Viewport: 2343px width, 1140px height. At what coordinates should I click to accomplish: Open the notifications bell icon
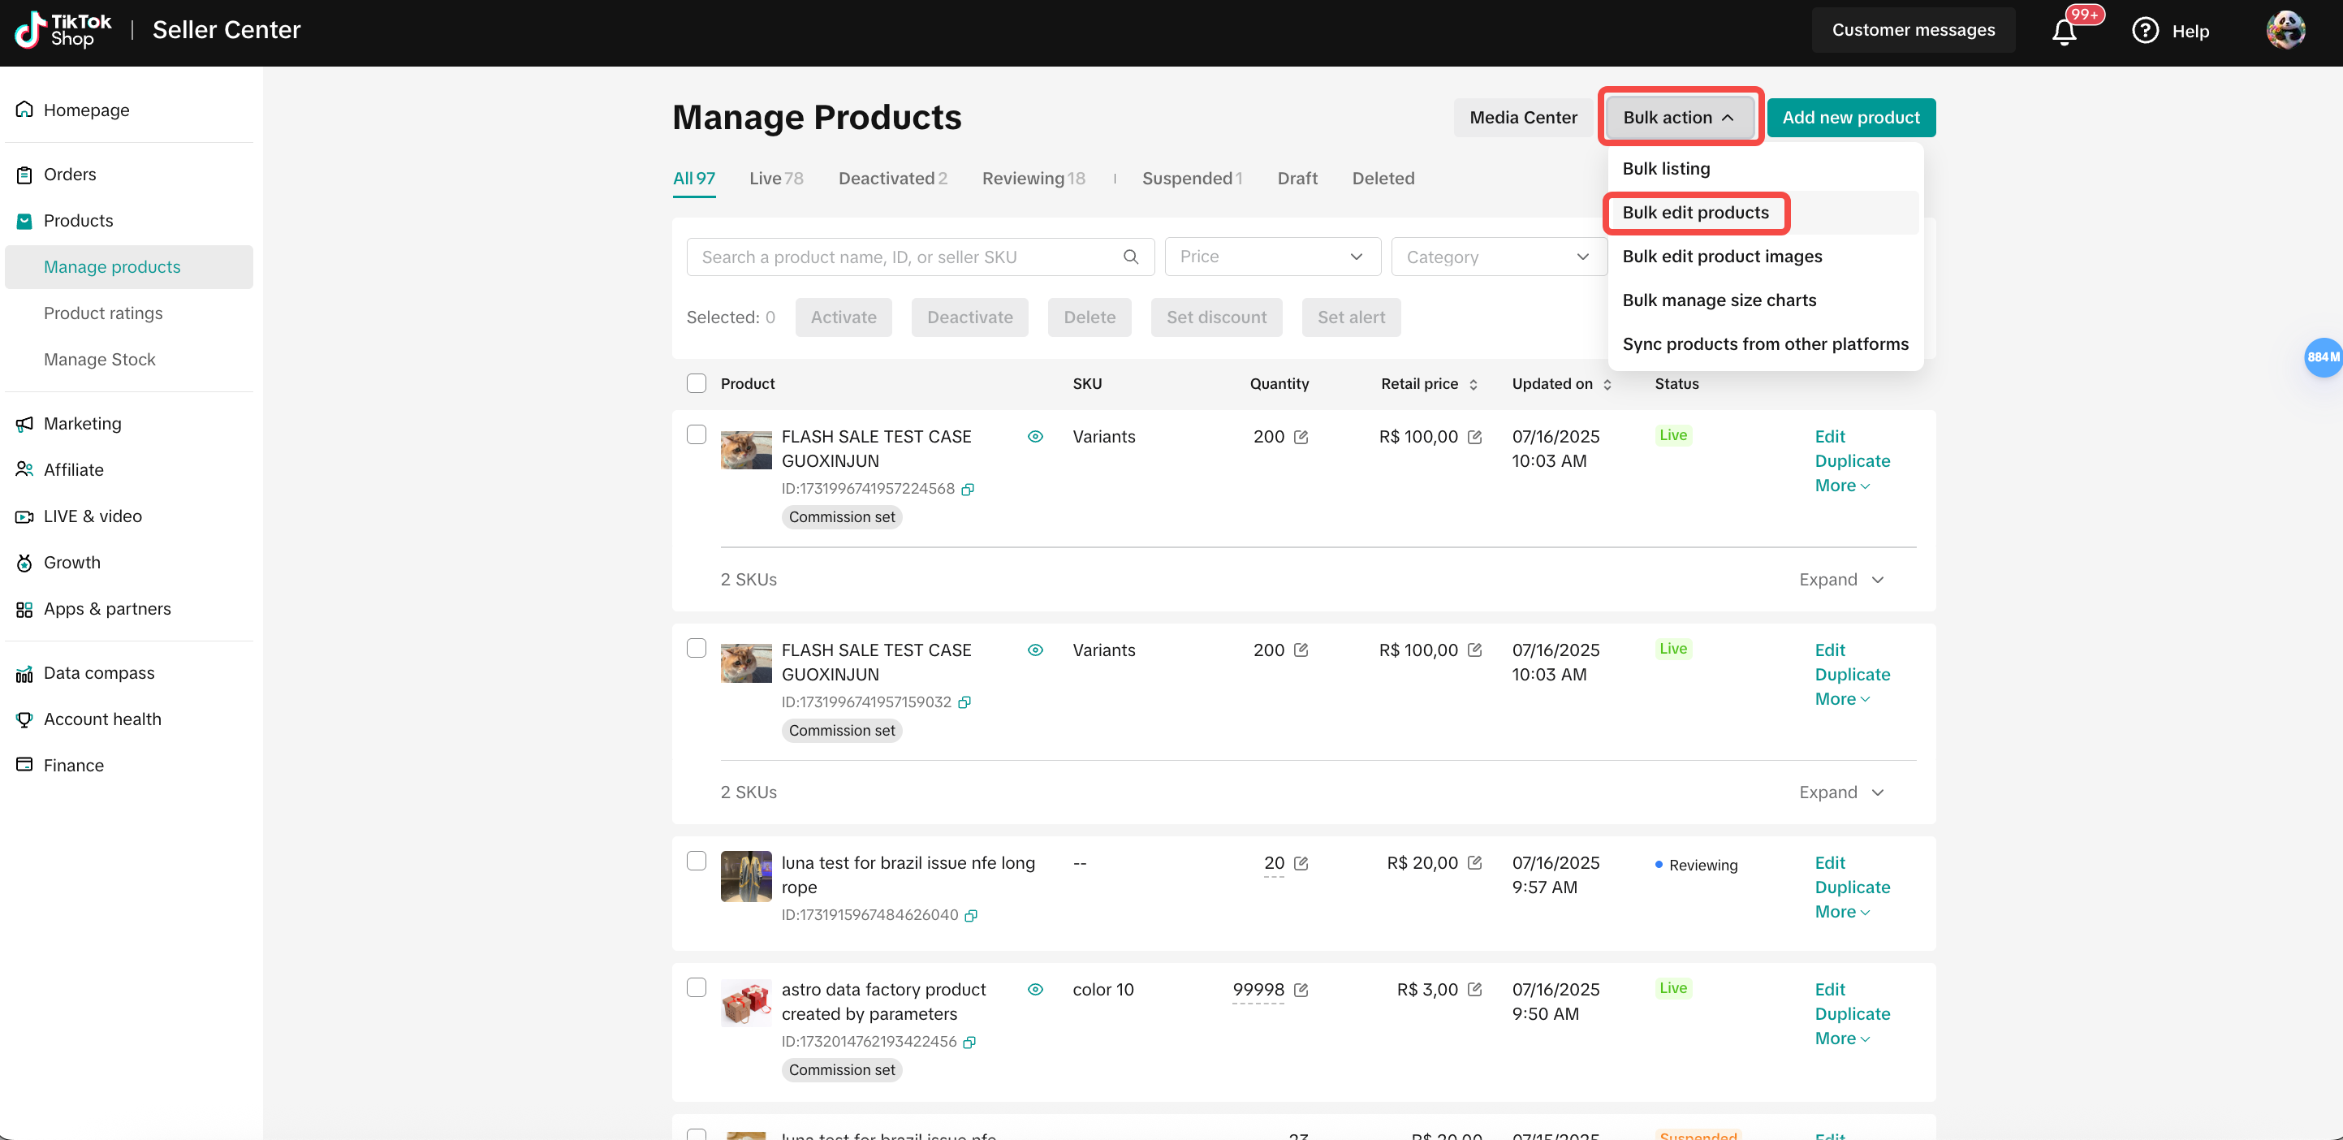click(2064, 32)
